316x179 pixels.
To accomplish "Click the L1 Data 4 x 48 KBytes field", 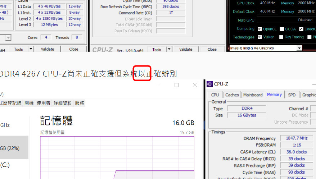I will 49,6.
